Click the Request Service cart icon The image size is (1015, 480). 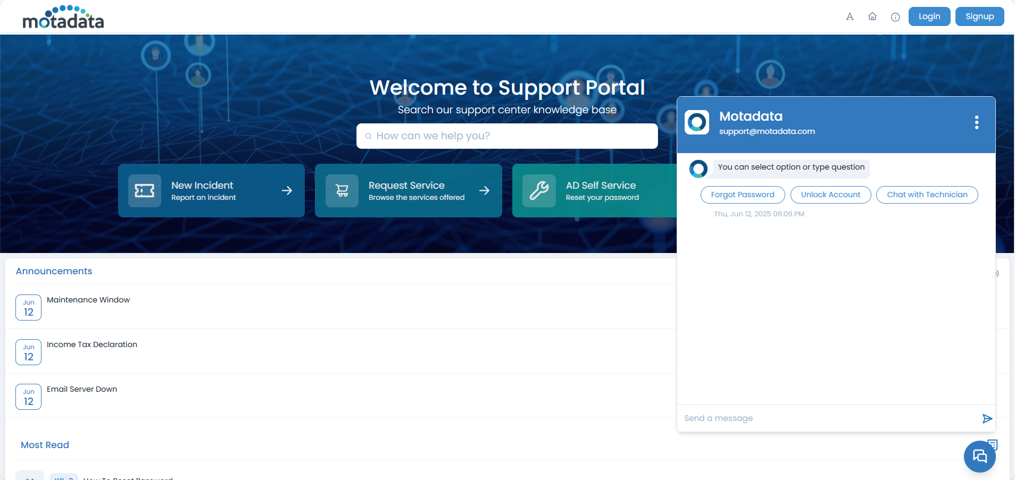[342, 191]
